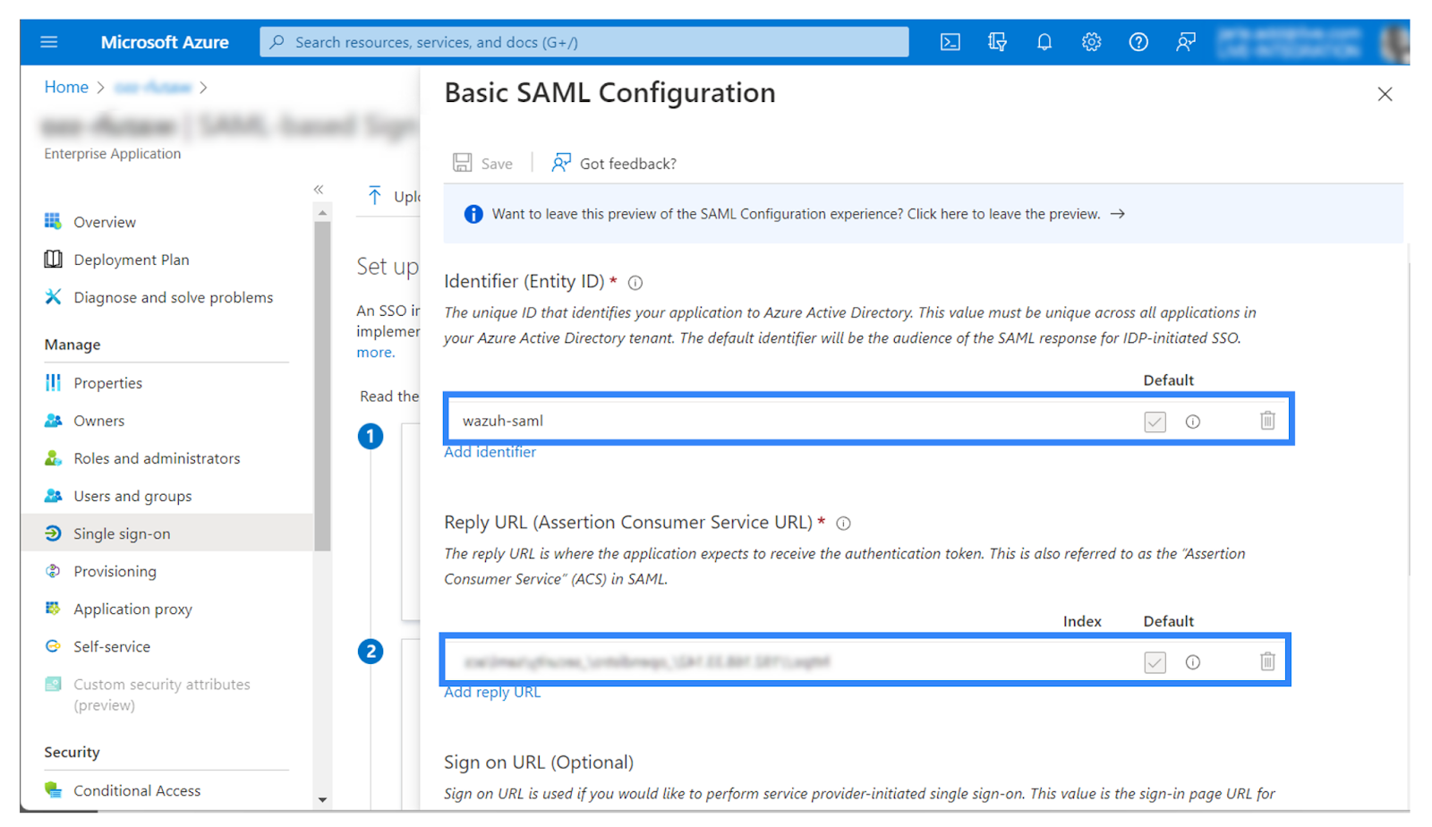Click the Diagnose and solve problems wrench icon
Screen dimensions: 1432x827
[x=53, y=296]
